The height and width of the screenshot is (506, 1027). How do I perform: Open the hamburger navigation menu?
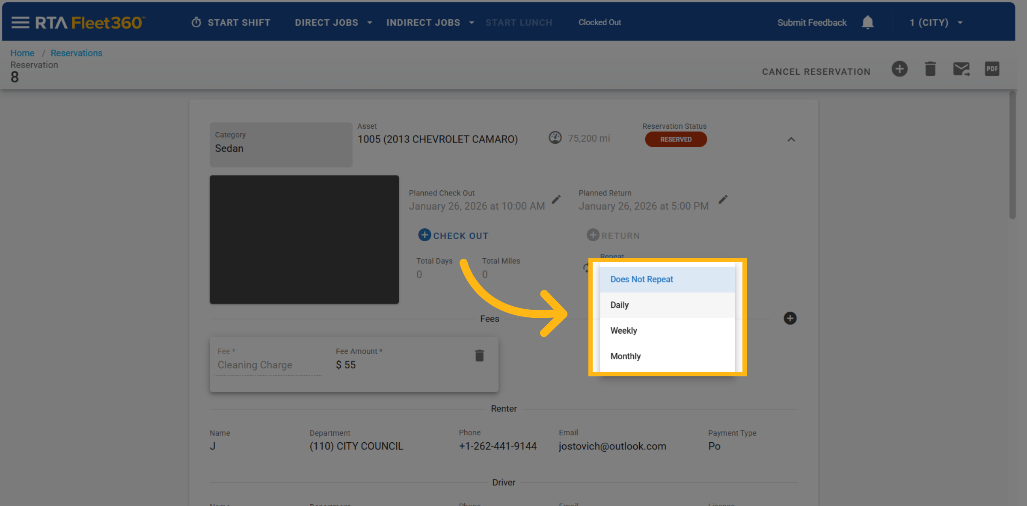(20, 22)
